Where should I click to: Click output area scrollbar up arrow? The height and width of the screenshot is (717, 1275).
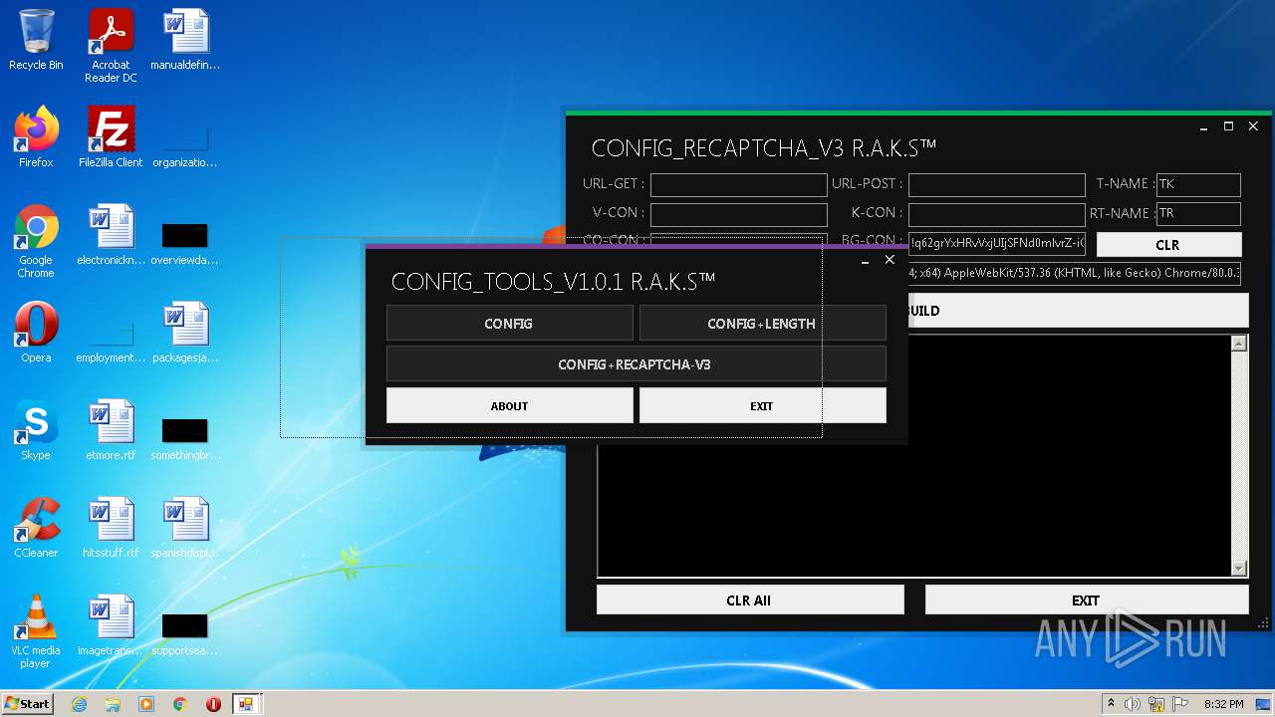point(1239,344)
